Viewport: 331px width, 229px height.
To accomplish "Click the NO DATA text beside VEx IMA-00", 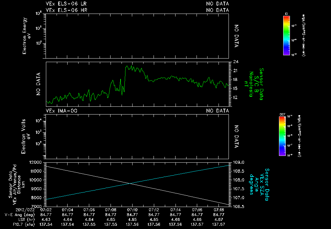I will coord(218,111).
